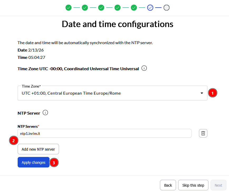Viewport: 229px width, 194px height.
Task: Click the fifth completed step checkmark
Action: (x=134, y=8)
